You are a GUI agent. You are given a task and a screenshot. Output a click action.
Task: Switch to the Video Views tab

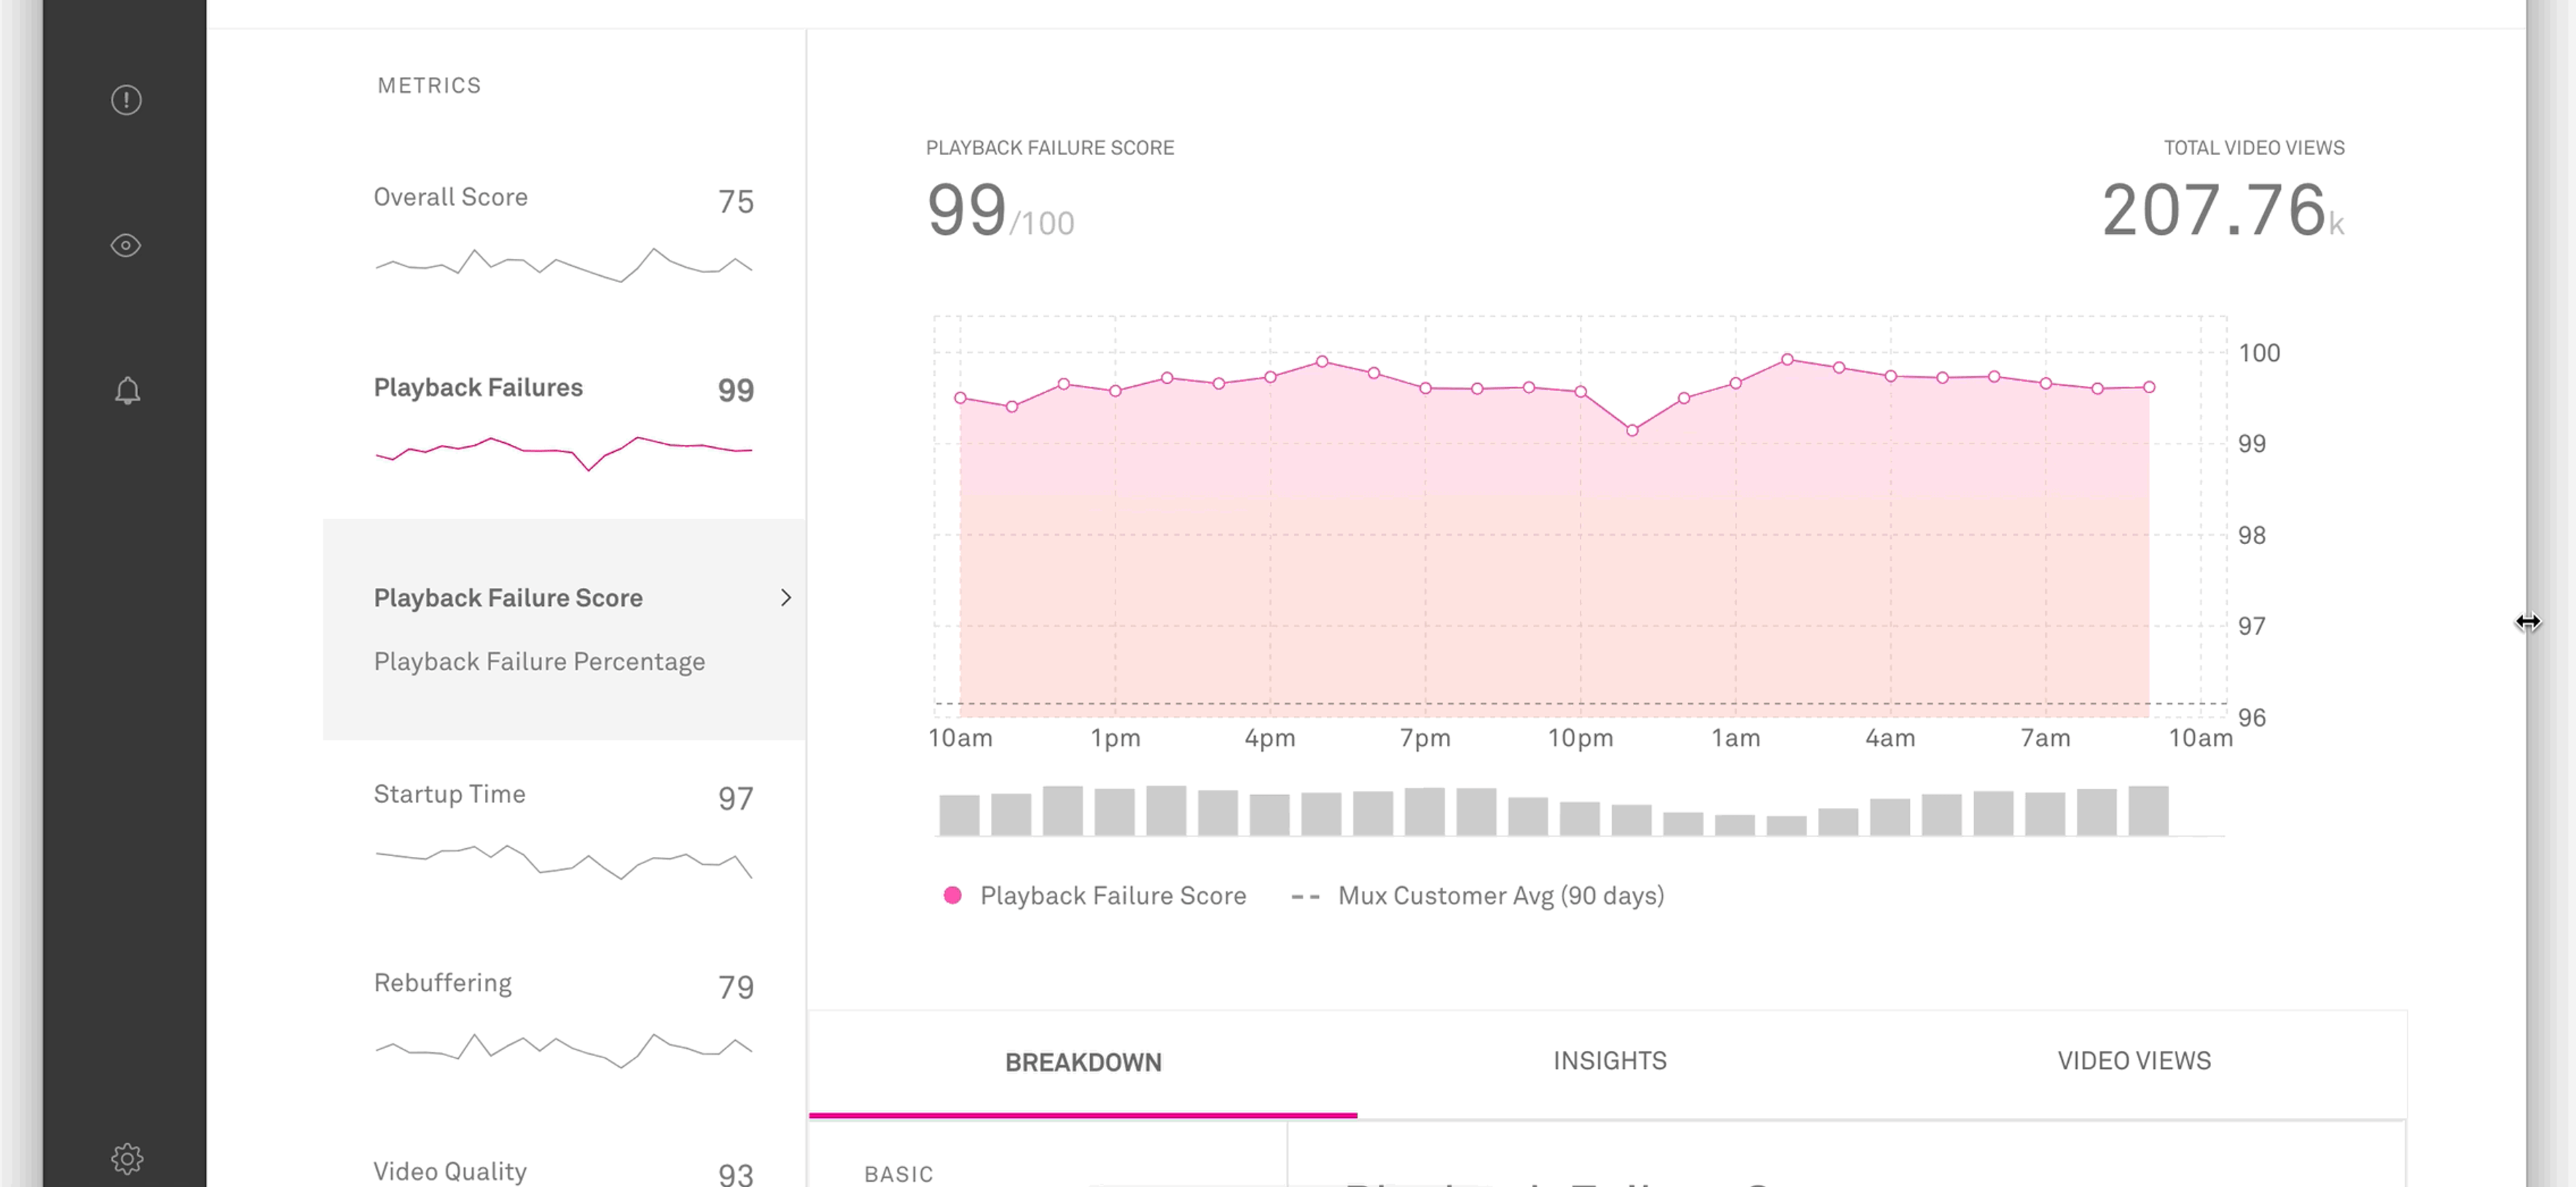[2134, 1060]
